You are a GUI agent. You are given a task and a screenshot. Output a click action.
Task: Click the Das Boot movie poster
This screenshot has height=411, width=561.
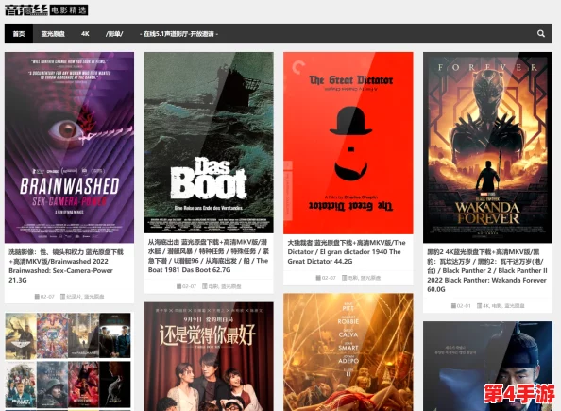[209, 143]
